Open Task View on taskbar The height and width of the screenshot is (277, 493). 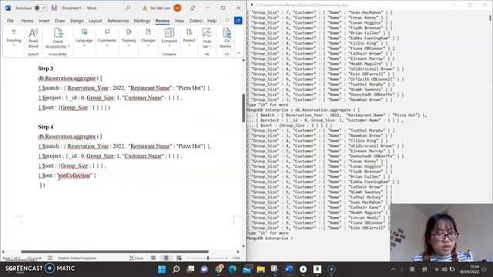click(190, 269)
